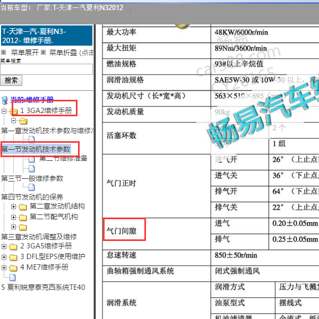Click the 发动机质量 table cell
Image resolution: width=319 pixels, height=319 pixels.
[157, 114]
